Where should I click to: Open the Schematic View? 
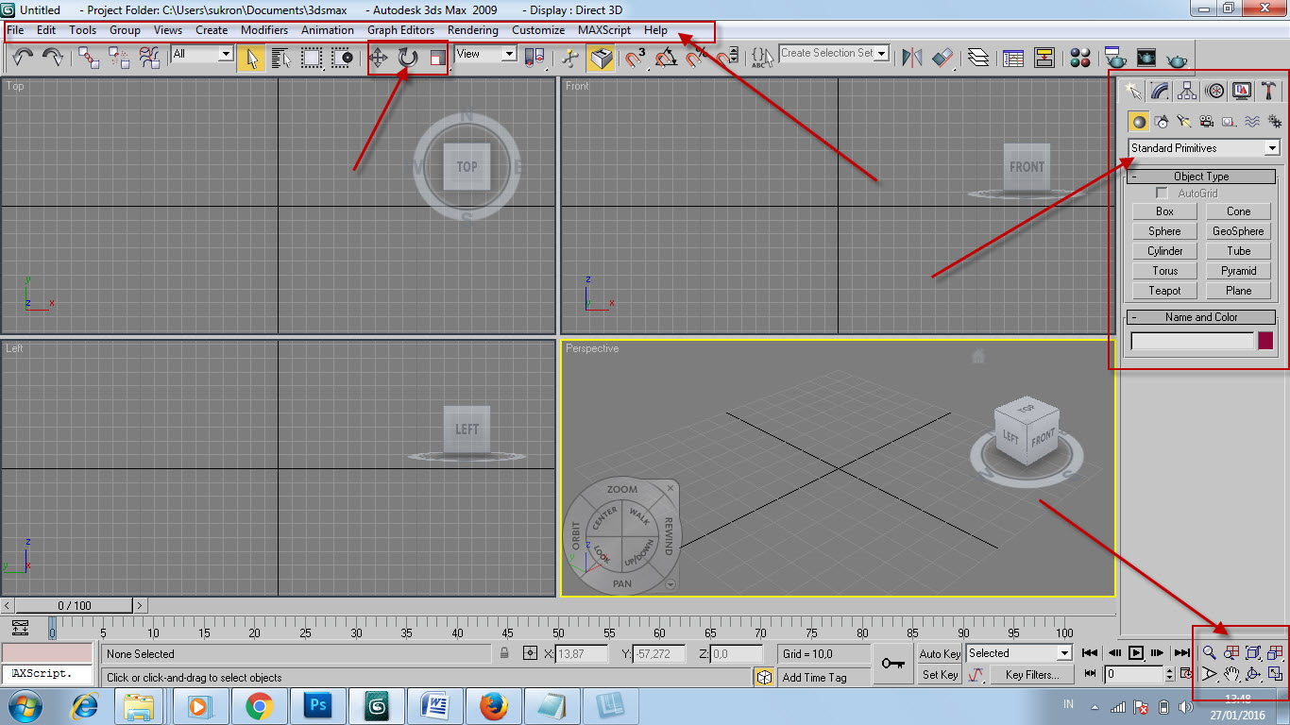tap(1044, 58)
